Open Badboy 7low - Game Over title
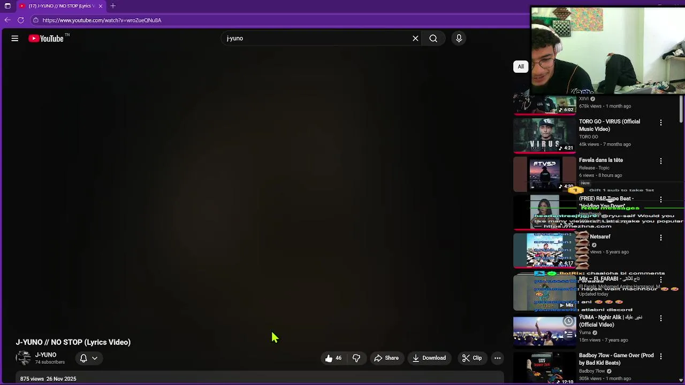Viewport: 685px width, 385px height. pos(616,359)
